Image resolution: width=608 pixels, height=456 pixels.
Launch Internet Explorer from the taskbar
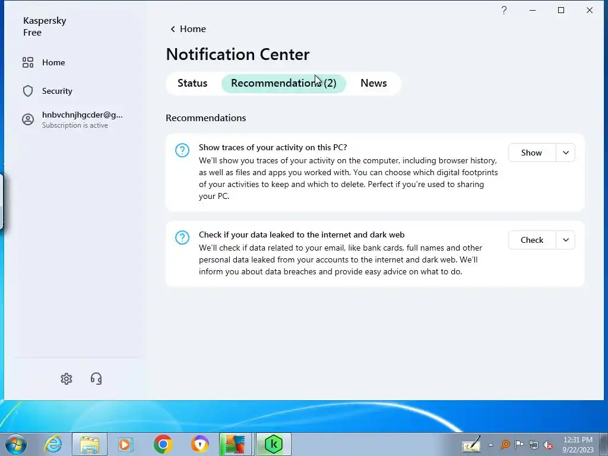click(53, 444)
